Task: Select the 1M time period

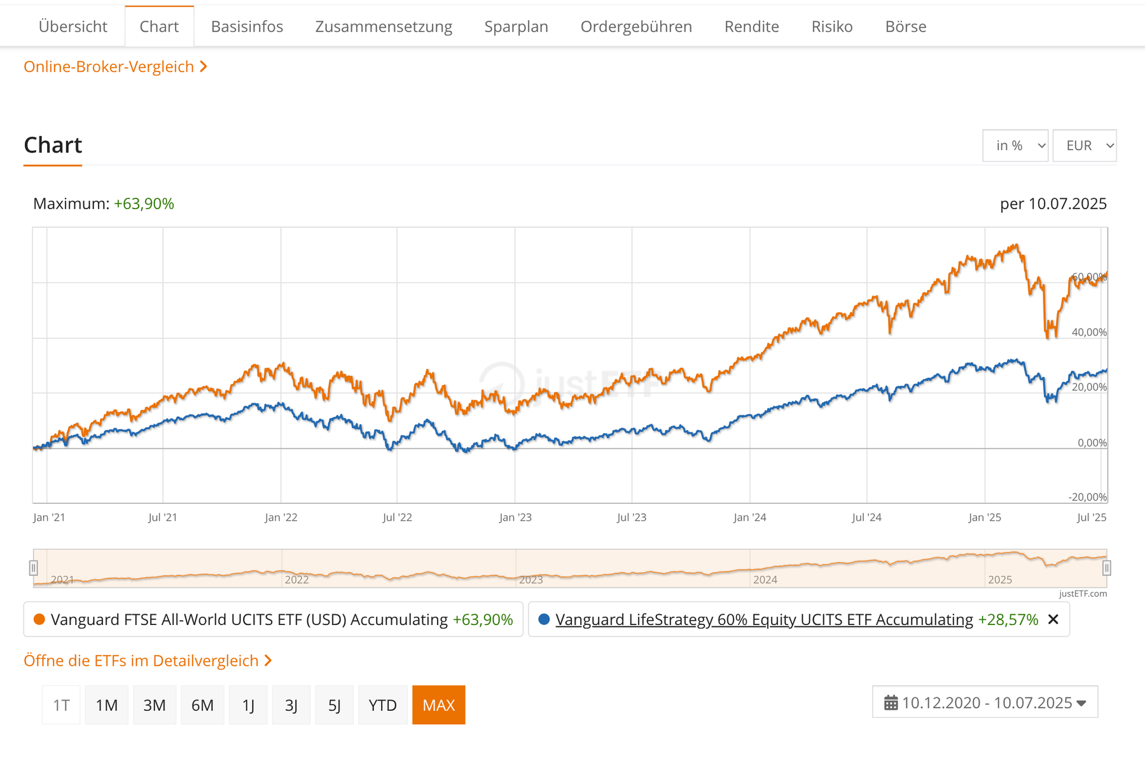Action: [106, 705]
